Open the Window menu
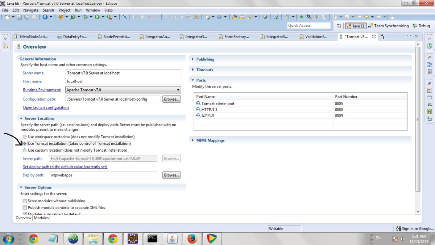This screenshot has width=435, height=245. 93,10
